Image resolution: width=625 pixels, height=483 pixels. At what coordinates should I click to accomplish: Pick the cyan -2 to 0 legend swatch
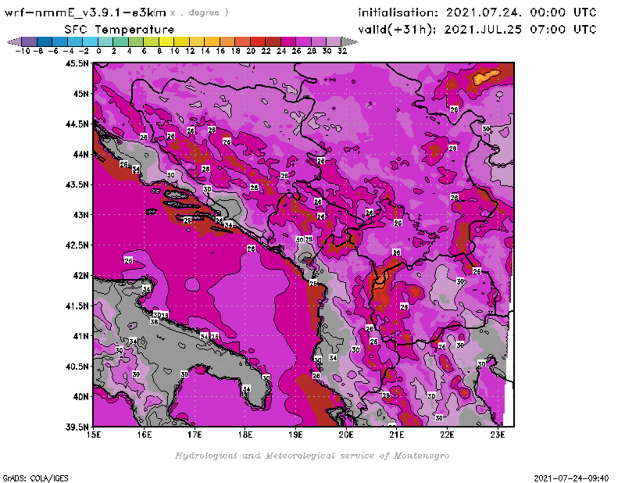(90, 42)
